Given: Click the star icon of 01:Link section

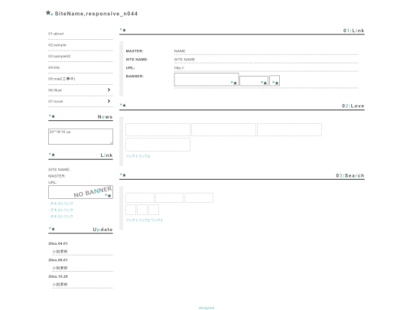Looking at the screenshot, I should pyautogui.click(x=123, y=30).
